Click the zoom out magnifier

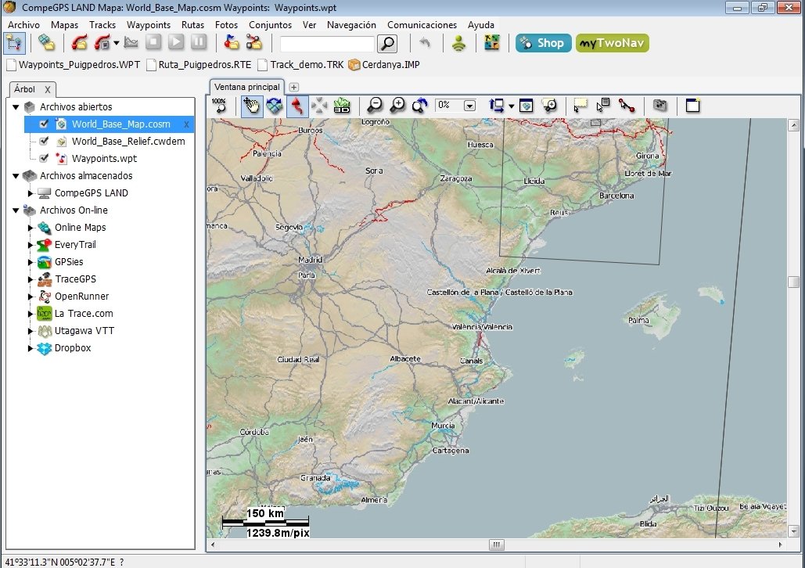click(x=375, y=106)
